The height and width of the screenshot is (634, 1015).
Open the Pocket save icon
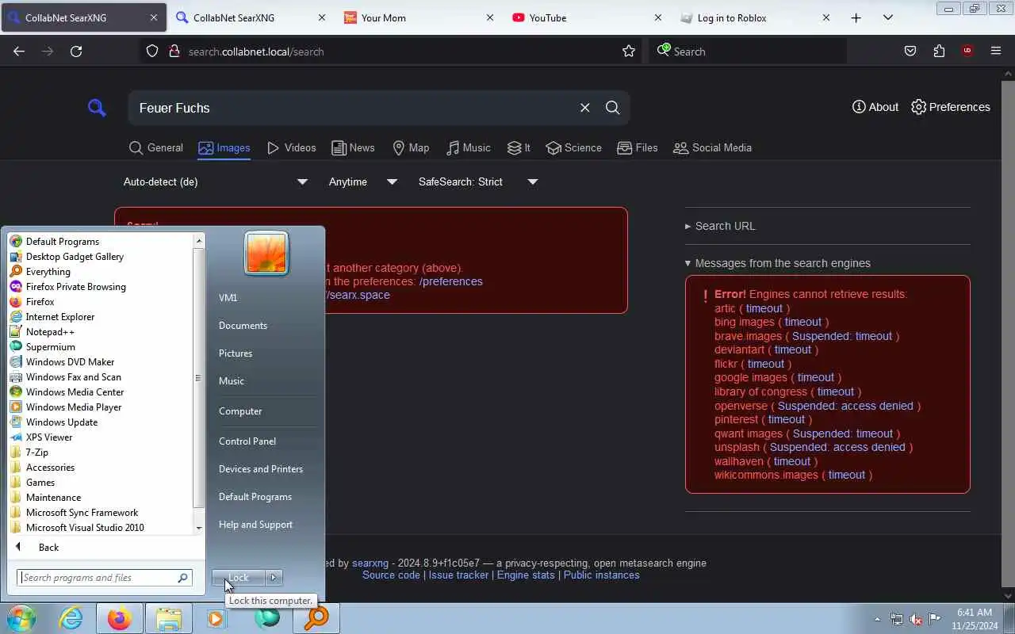910,52
